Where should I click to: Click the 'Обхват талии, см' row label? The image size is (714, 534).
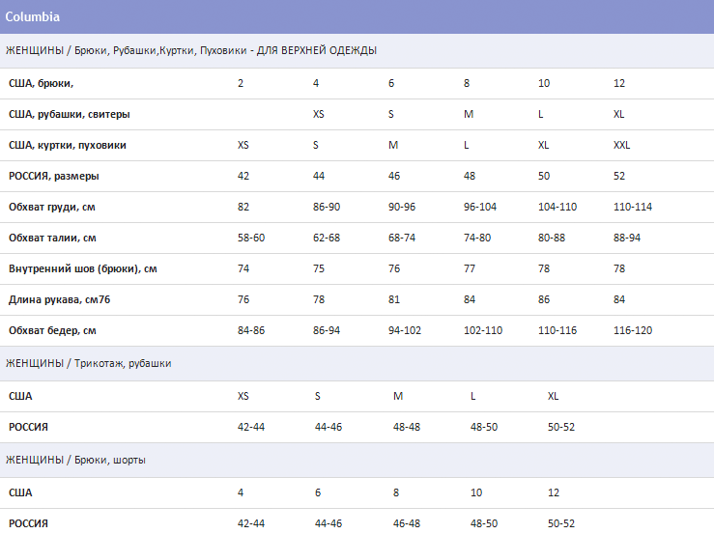pos(52,239)
